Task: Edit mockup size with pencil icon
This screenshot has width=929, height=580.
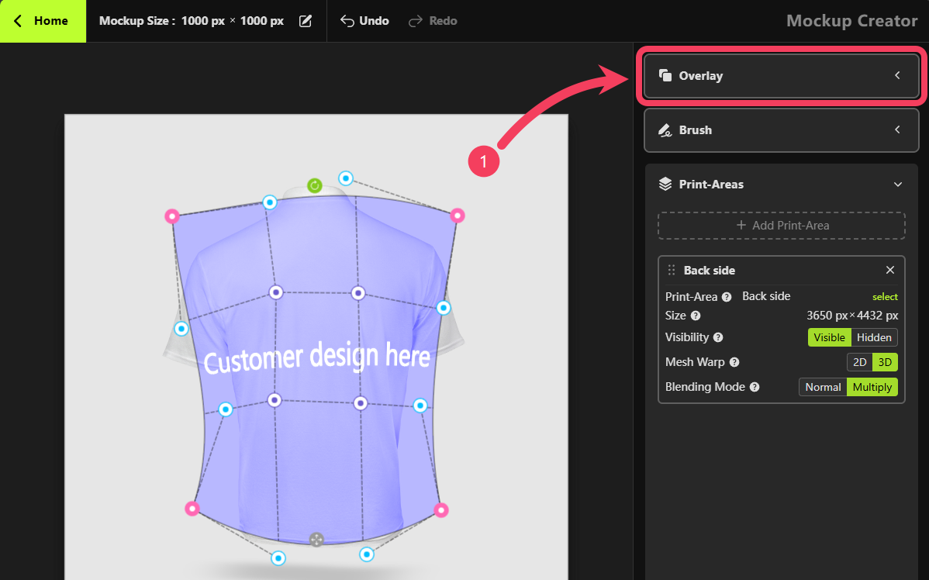Action: click(305, 21)
